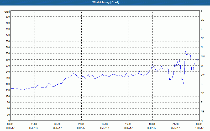Click the NW compass label
Screen dimensions: 210x131
click(x=203, y=57)
